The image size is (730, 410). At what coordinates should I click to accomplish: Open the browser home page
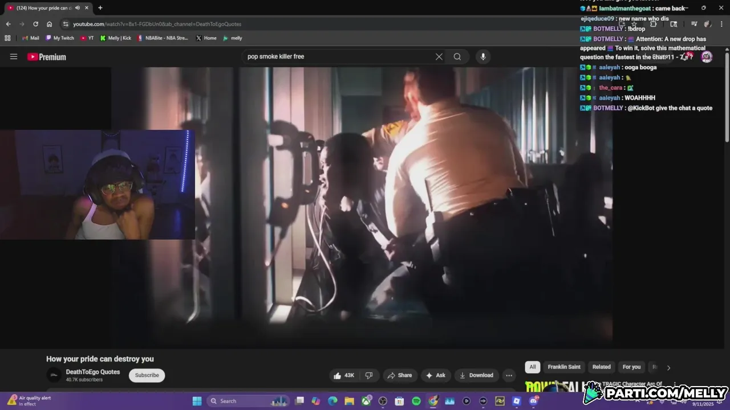(50, 24)
